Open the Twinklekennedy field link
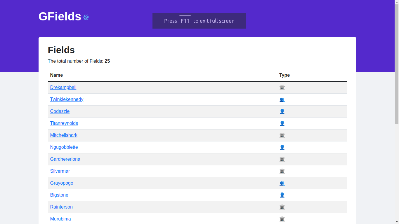399x224 pixels. click(x=67, y=99)
